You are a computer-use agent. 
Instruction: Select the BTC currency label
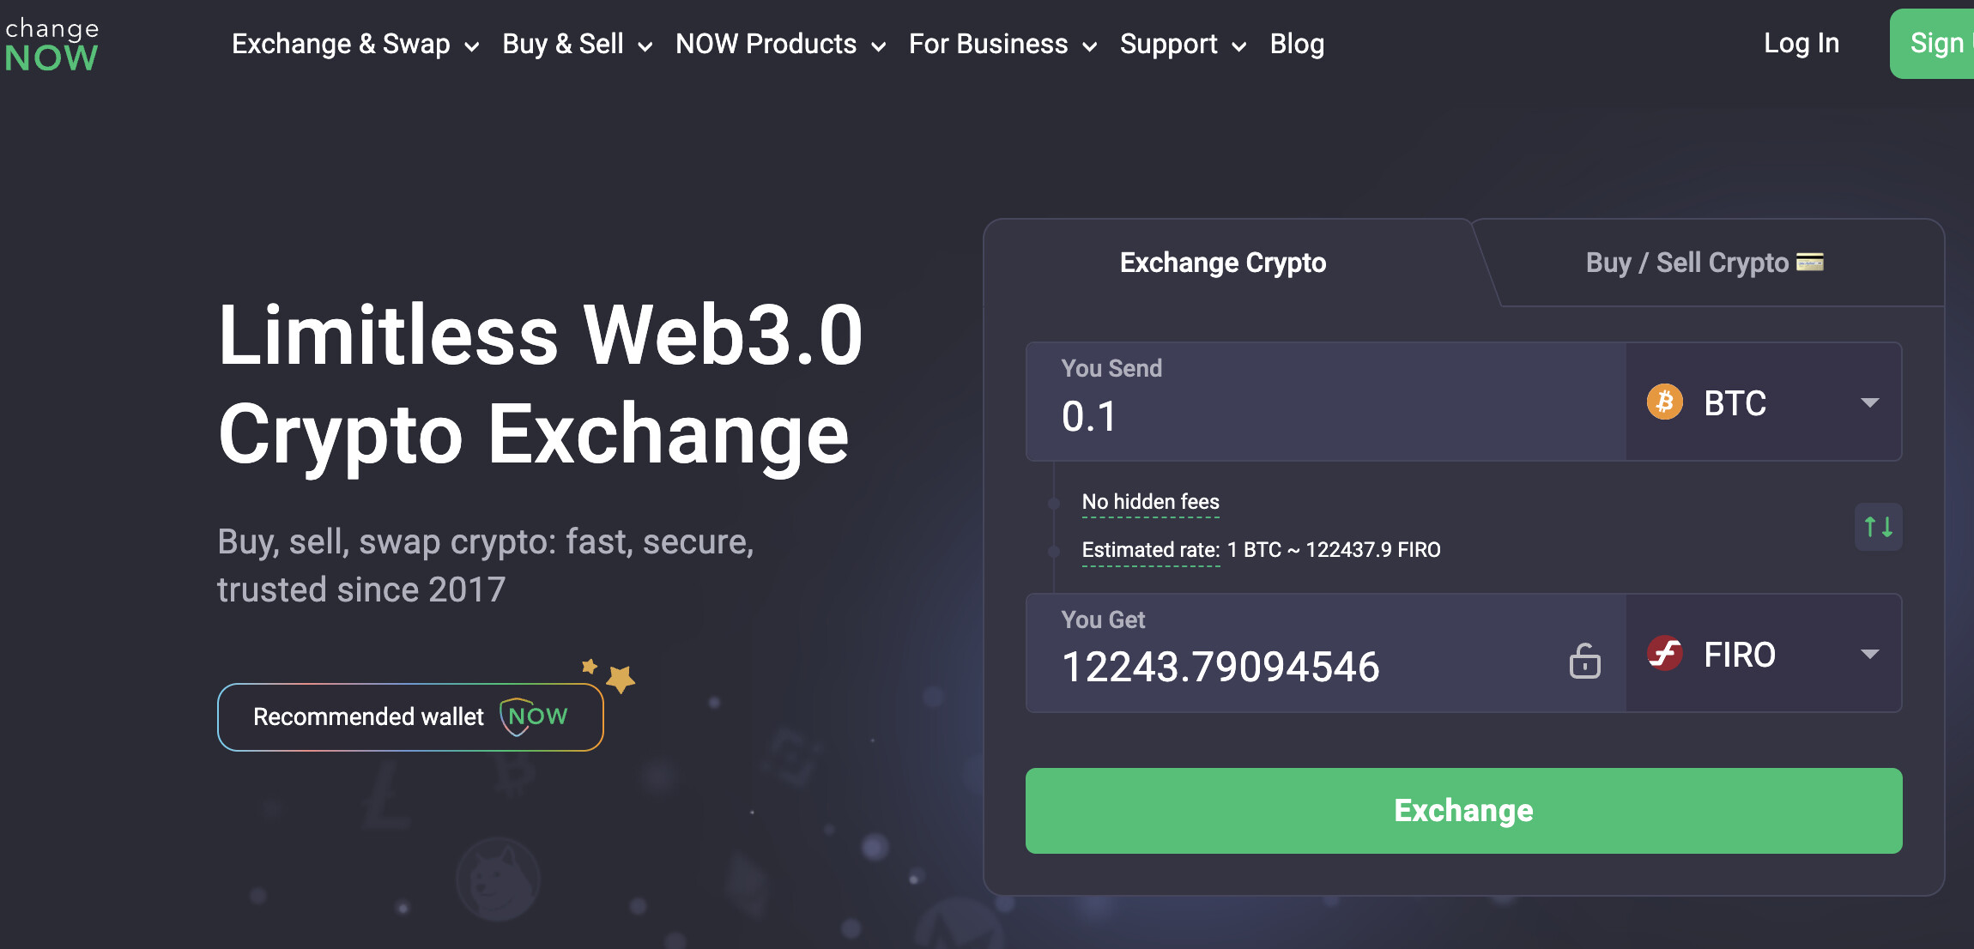1735,402
